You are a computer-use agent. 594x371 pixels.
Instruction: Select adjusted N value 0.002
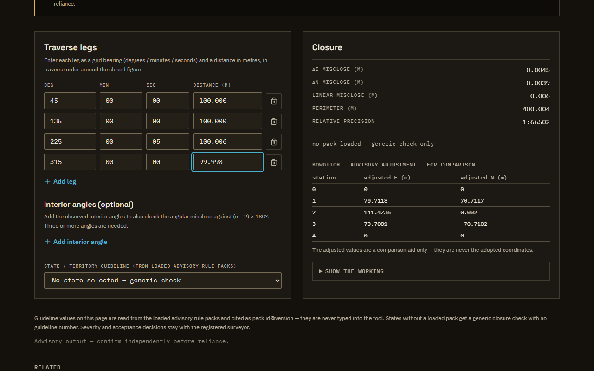(x=469, y=212)
